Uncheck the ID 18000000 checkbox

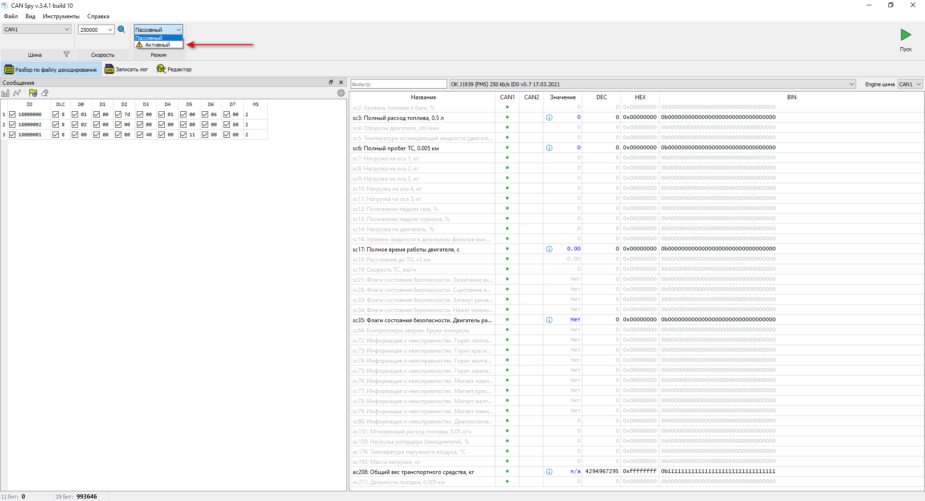pyautogui.click(x=13, y=115)
